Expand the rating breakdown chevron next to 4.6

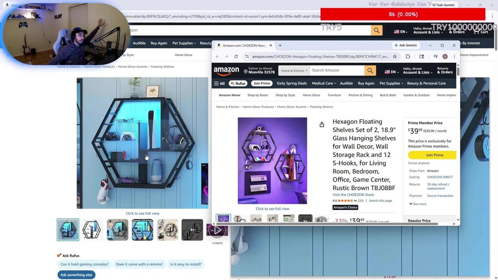[355, 201]
